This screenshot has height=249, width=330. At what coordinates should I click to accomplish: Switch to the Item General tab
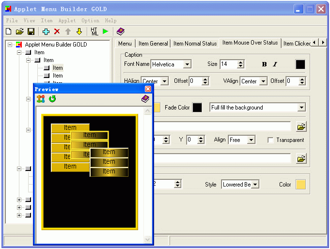click(x=153, y=44)
